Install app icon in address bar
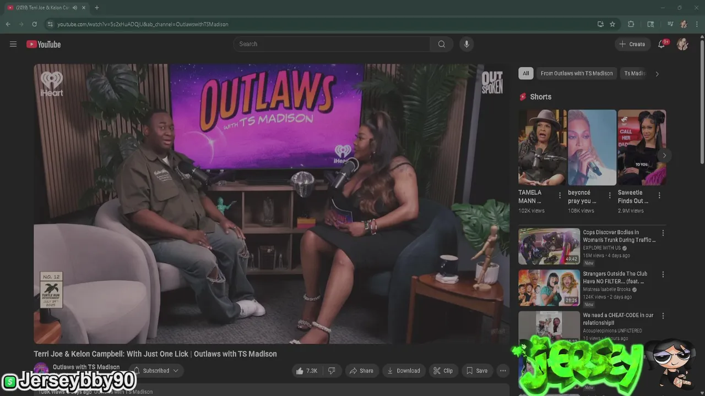 600,24
